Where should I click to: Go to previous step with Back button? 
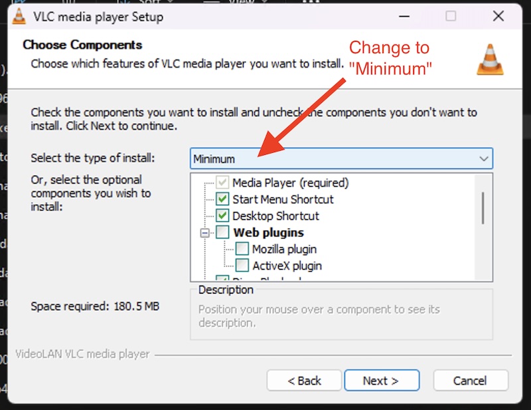305,381
